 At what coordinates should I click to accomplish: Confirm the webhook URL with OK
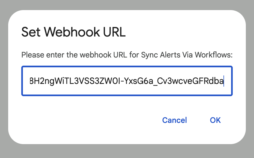215,120
